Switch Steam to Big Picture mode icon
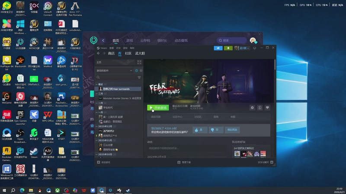 click(255, 48)
